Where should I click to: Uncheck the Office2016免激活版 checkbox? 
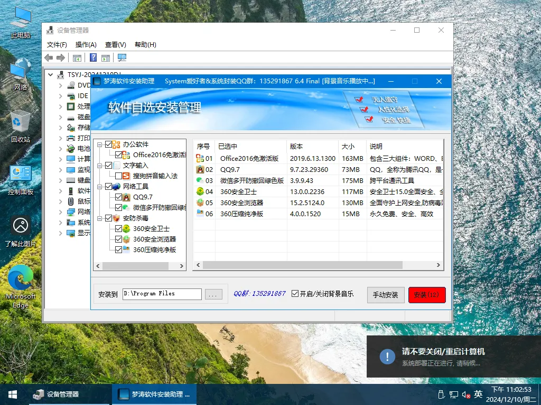118,155
